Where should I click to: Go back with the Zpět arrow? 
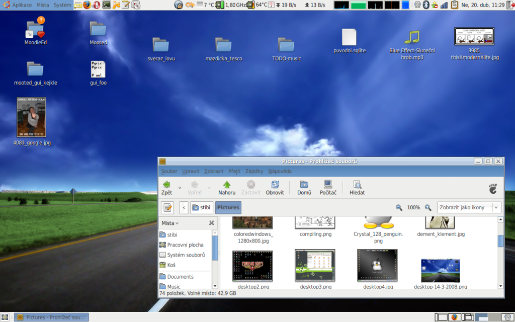166,188
